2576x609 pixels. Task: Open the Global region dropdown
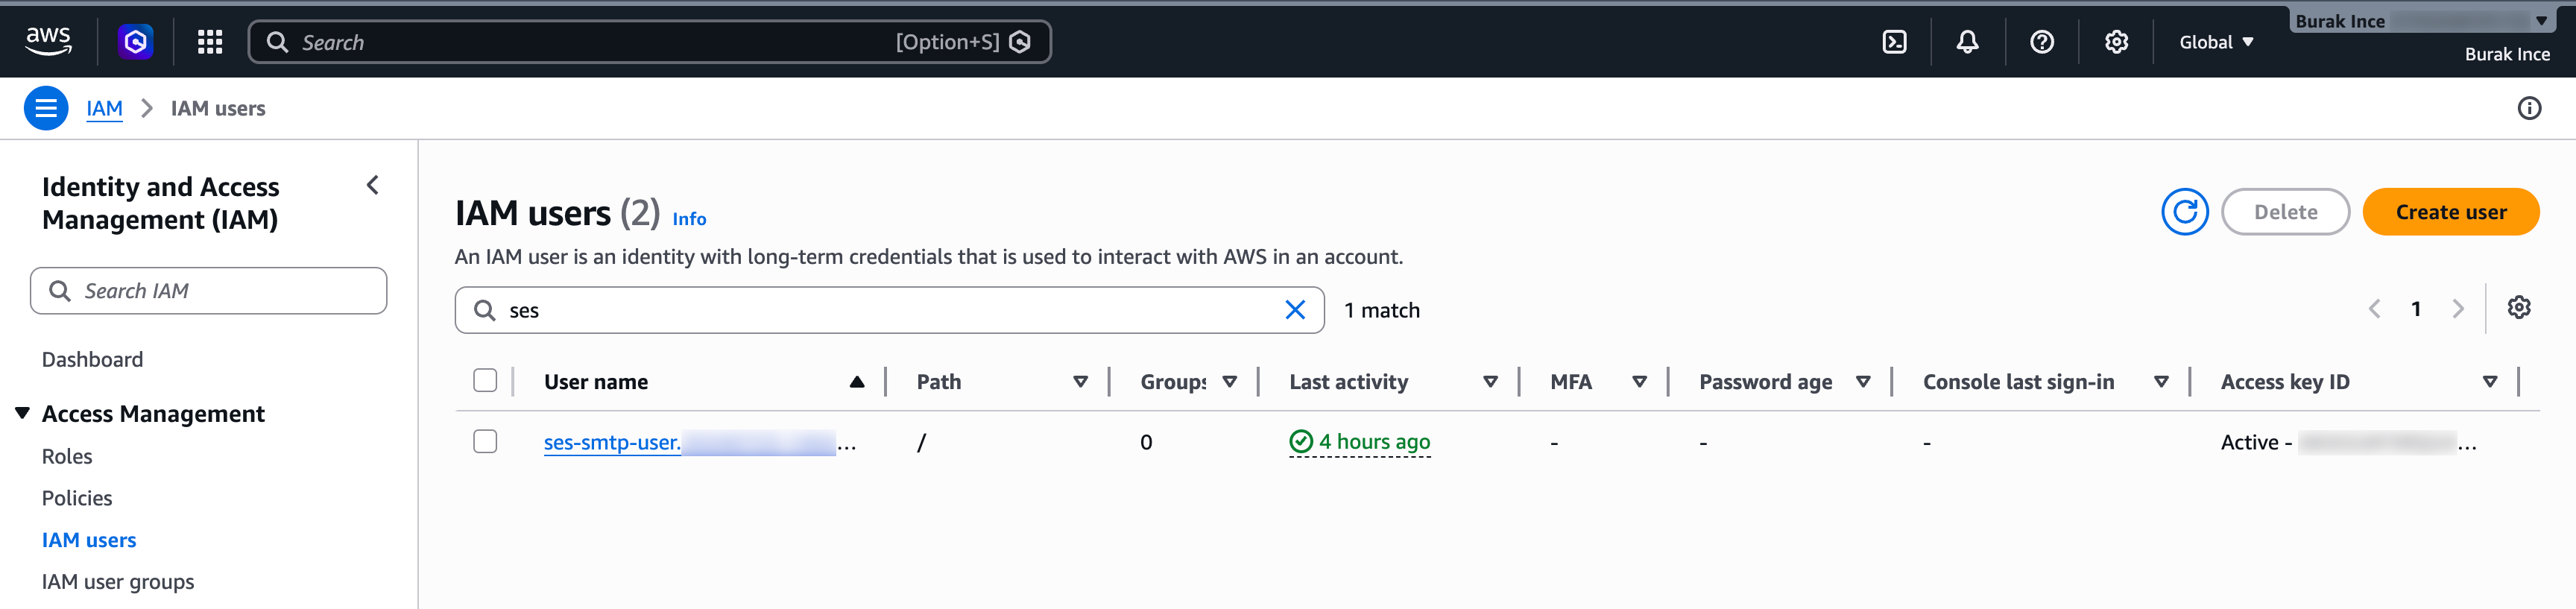click(x=2216, y=42)
